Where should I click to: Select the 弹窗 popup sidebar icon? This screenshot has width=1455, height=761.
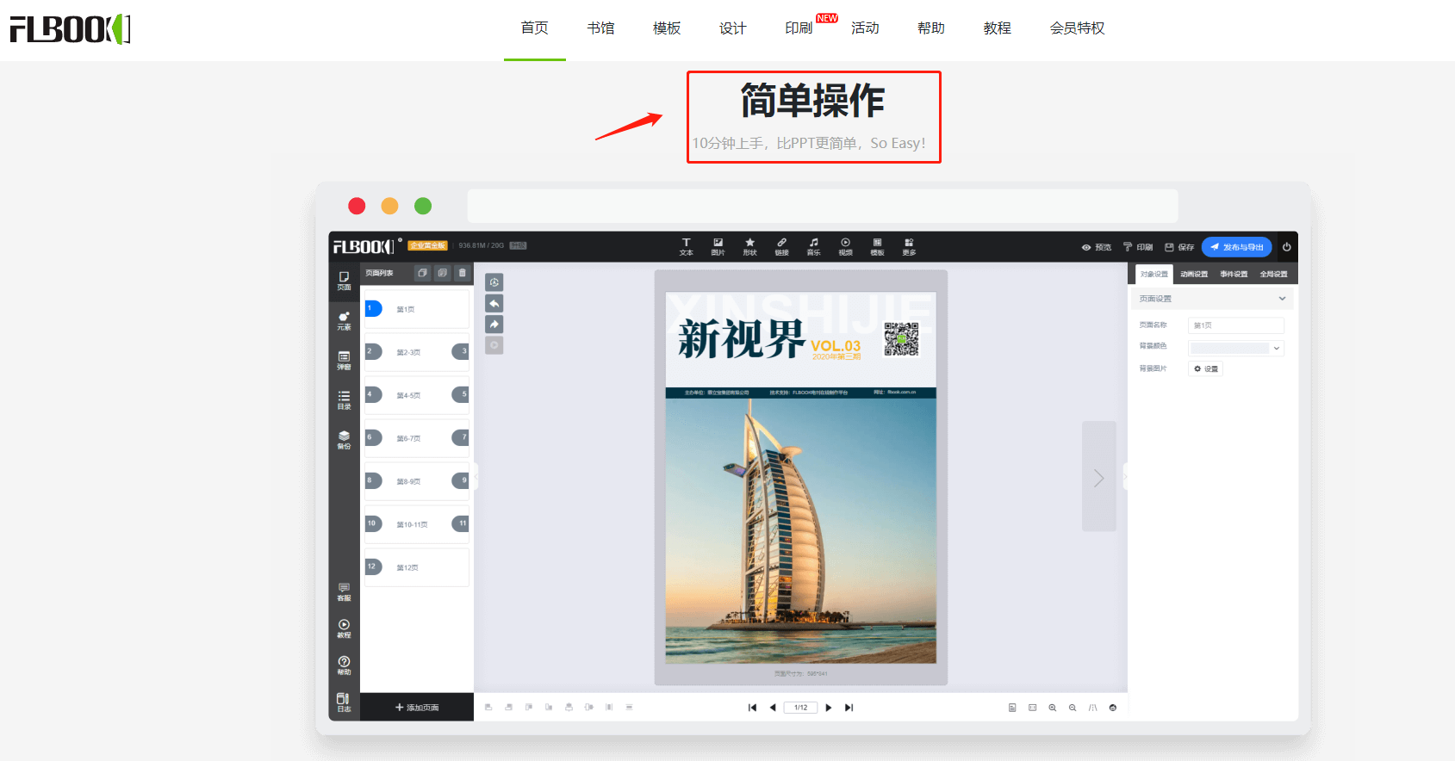pos(344,361)
